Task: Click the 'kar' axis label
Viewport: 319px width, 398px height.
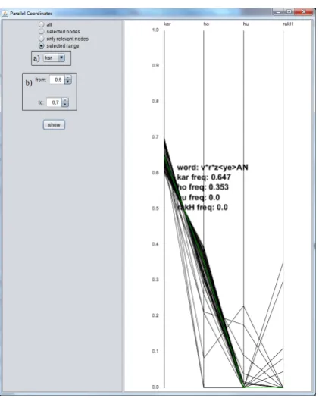Action: pos(167,24)
